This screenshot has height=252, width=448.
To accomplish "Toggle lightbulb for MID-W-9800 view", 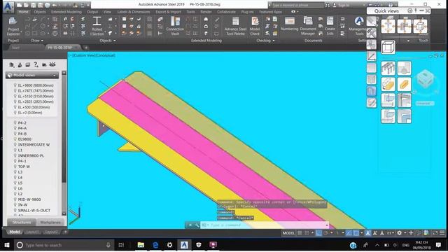I will tap(15, 199).
